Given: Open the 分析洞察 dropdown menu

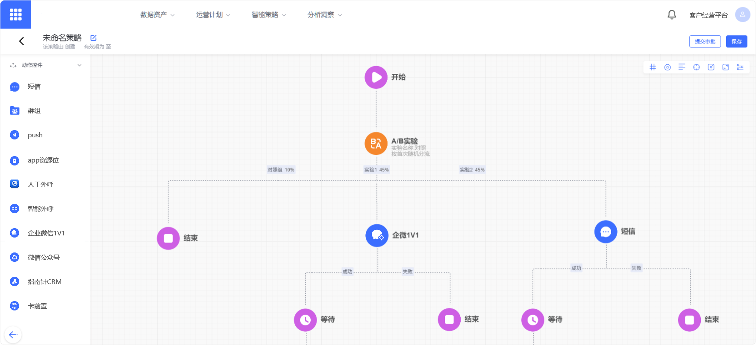Looking at the screenshot, I should pyautogui.click(x=324, y=15).
